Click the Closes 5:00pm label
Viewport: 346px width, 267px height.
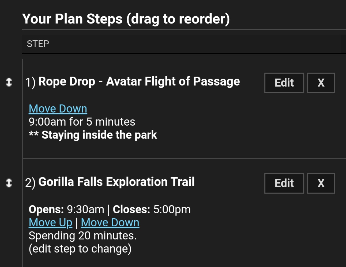coord(152,210)
